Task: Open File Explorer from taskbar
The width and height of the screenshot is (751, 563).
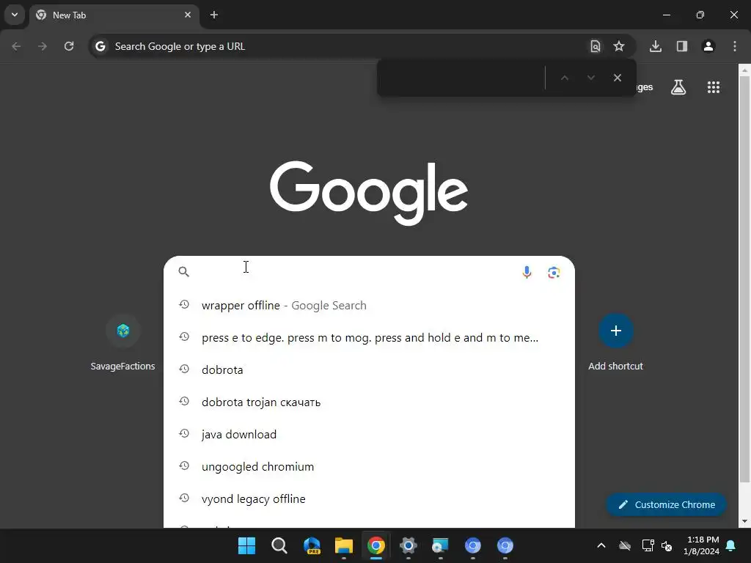Action: click(x=344, y=545)
